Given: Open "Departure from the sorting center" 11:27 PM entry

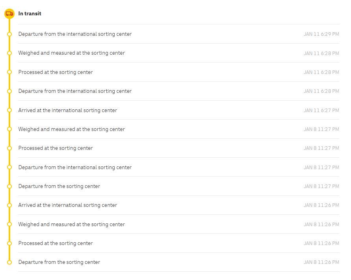Looking at the screenshot, I should (59, 186).
